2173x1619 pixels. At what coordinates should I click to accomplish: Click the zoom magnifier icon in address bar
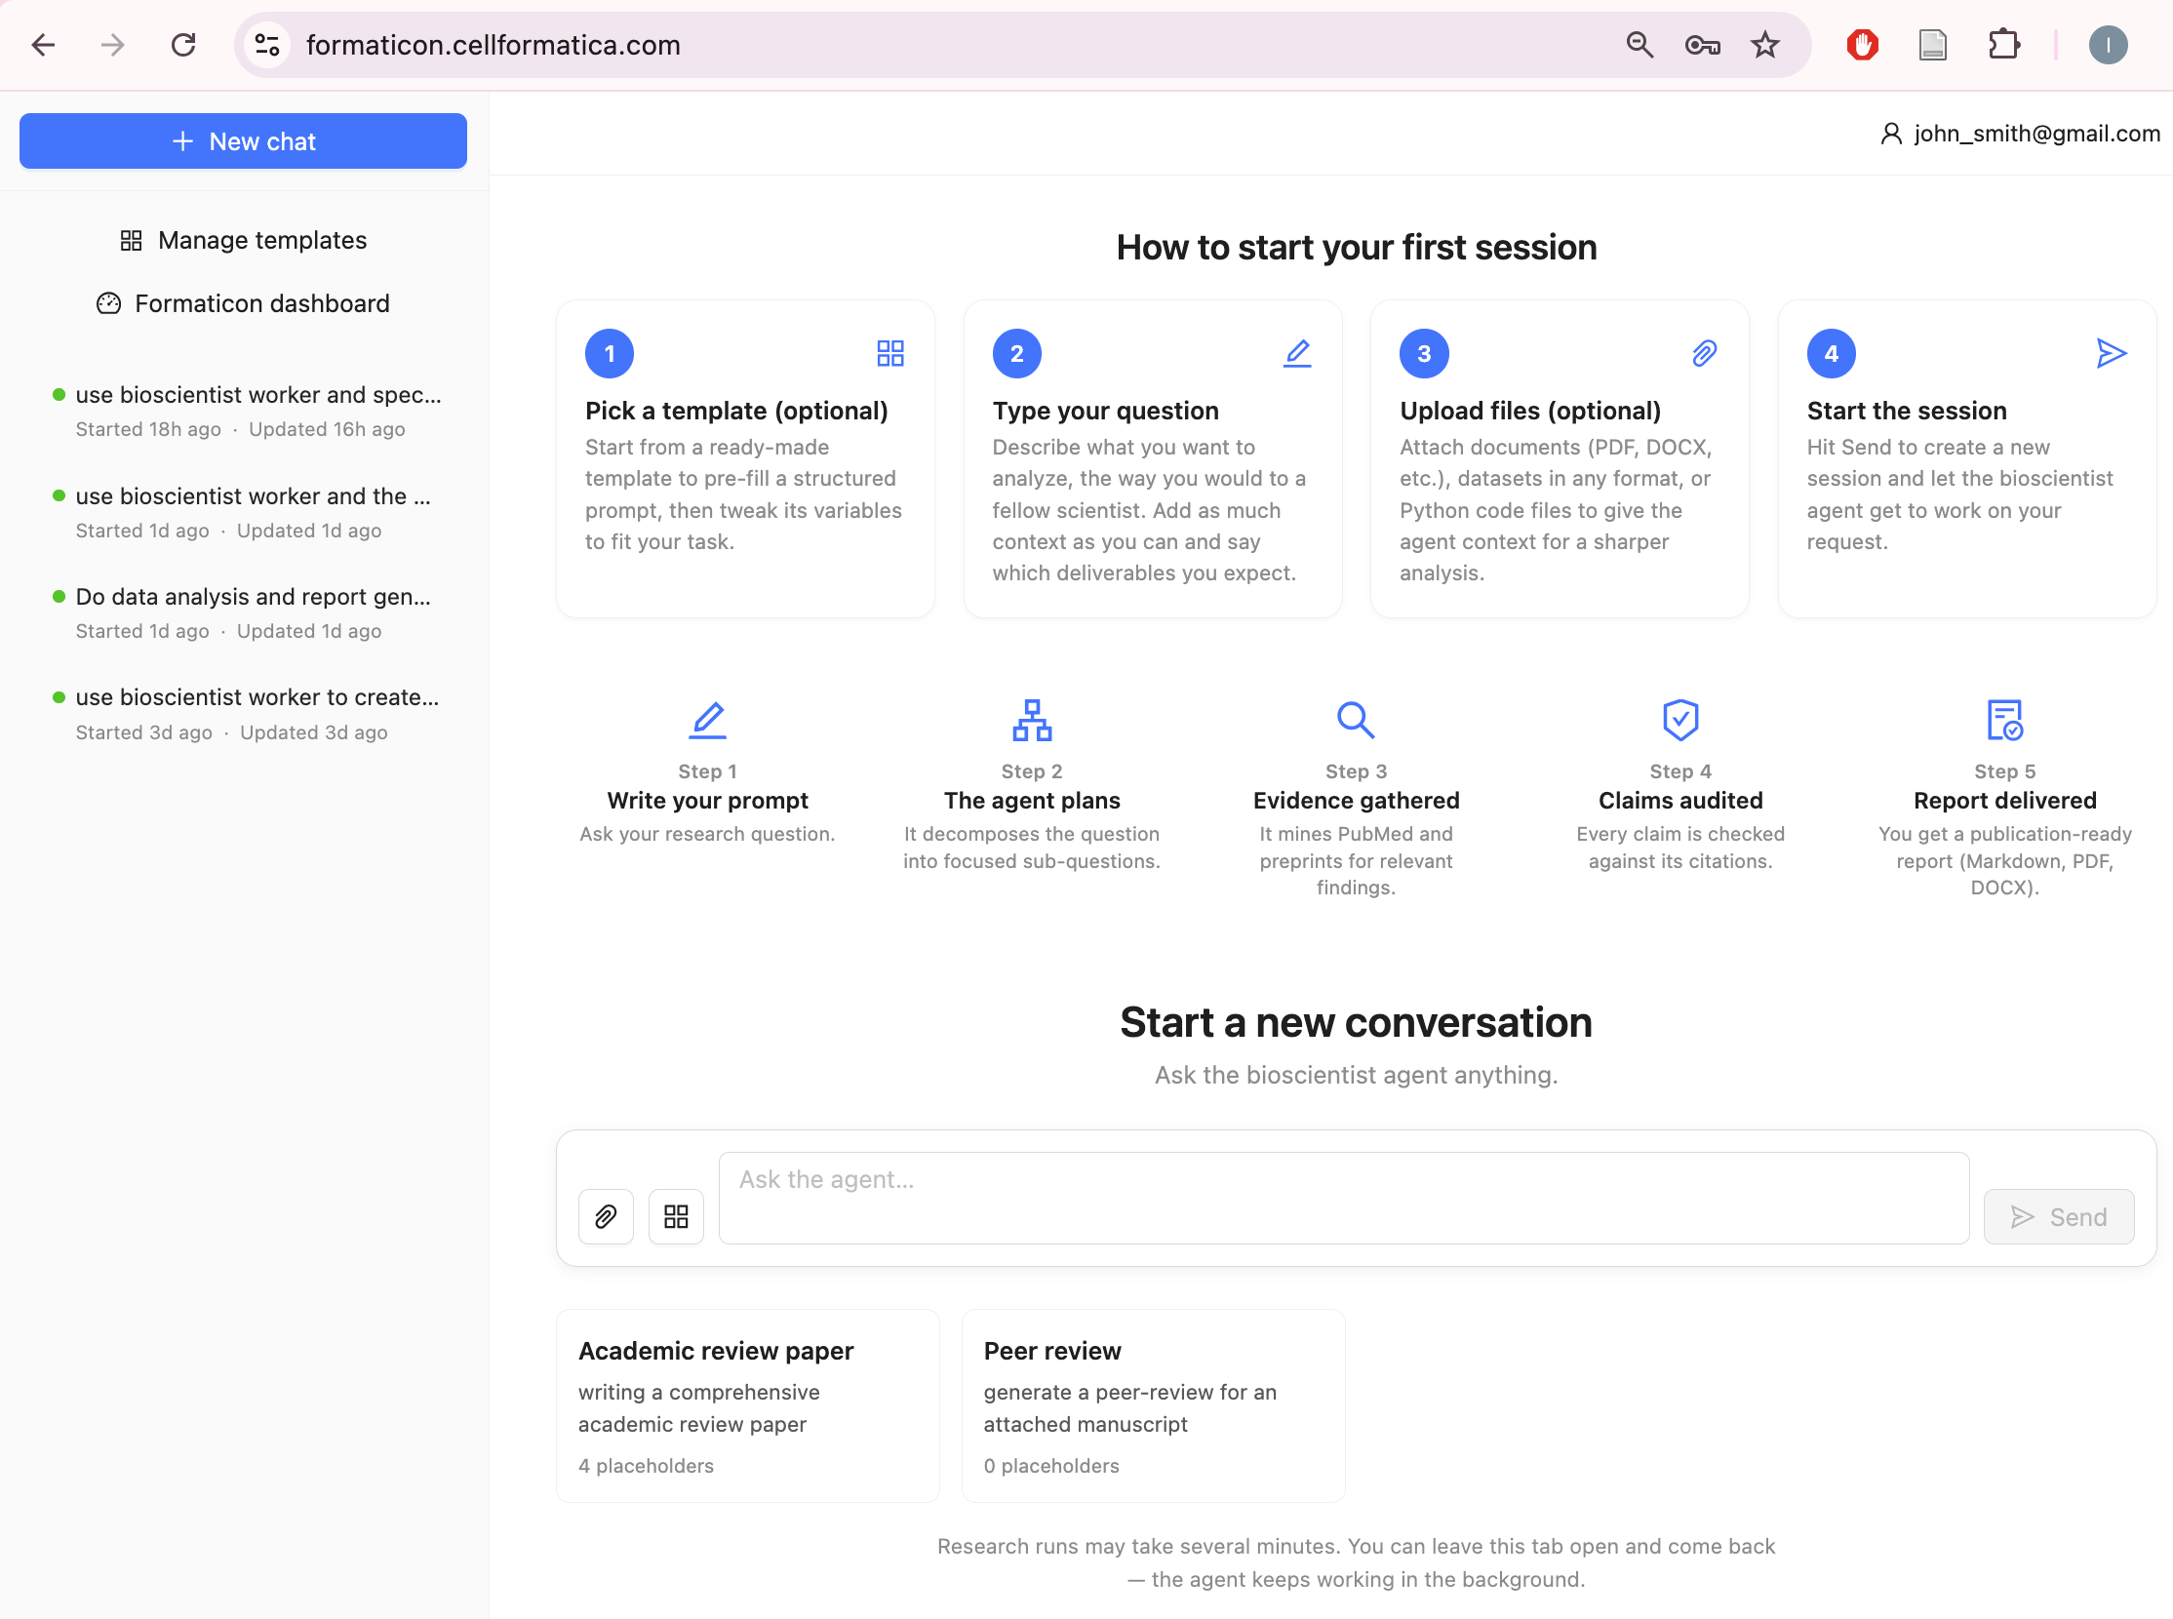[1639, 45]
